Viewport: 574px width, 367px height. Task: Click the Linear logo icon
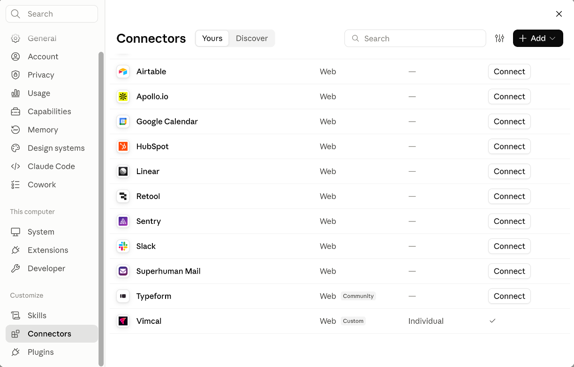click(123, 172)
